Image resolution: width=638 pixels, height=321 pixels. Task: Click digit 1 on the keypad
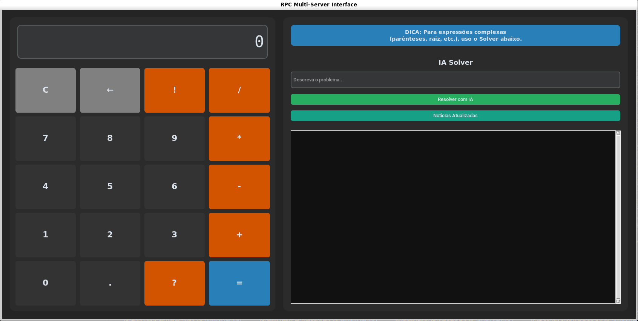click(x=46, y=235)
